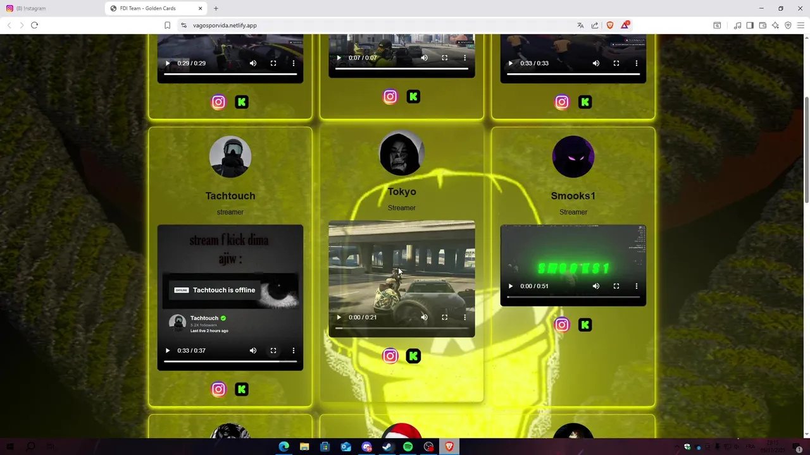Open more options on Tokyo video
The width and height of the screenshot is (810, 455).
[x=465, y=317]
